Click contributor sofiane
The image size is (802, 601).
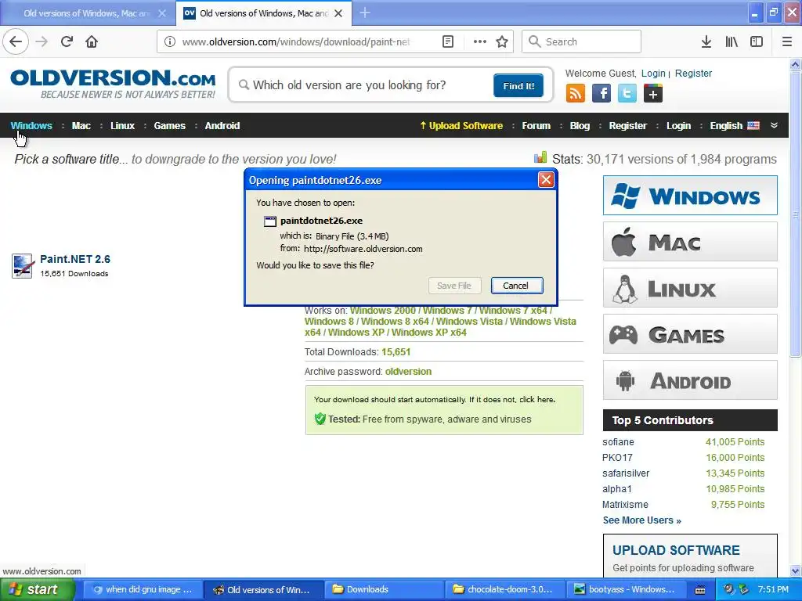pyautogui.click(x=618, y=442)
